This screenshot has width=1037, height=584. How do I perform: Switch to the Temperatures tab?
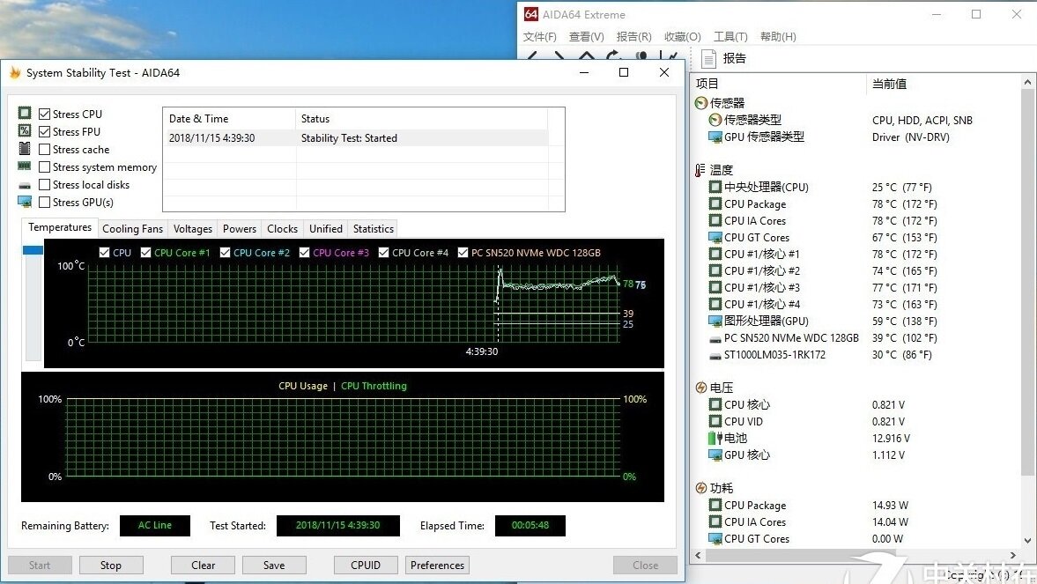[x=60, y=227]
